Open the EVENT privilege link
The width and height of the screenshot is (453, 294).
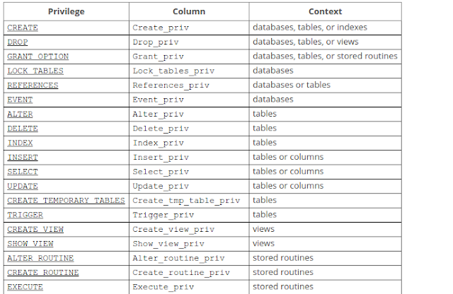[20, 100]
